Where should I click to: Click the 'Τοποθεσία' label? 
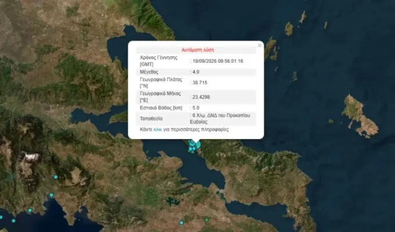[x=151, y=119]
